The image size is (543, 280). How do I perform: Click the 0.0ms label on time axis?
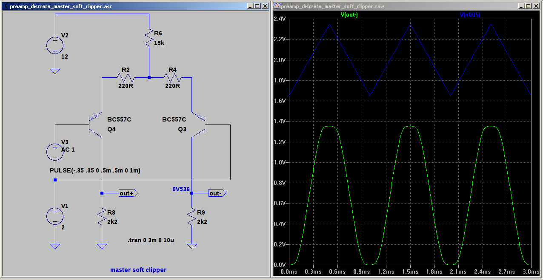(x=289, y=271)
